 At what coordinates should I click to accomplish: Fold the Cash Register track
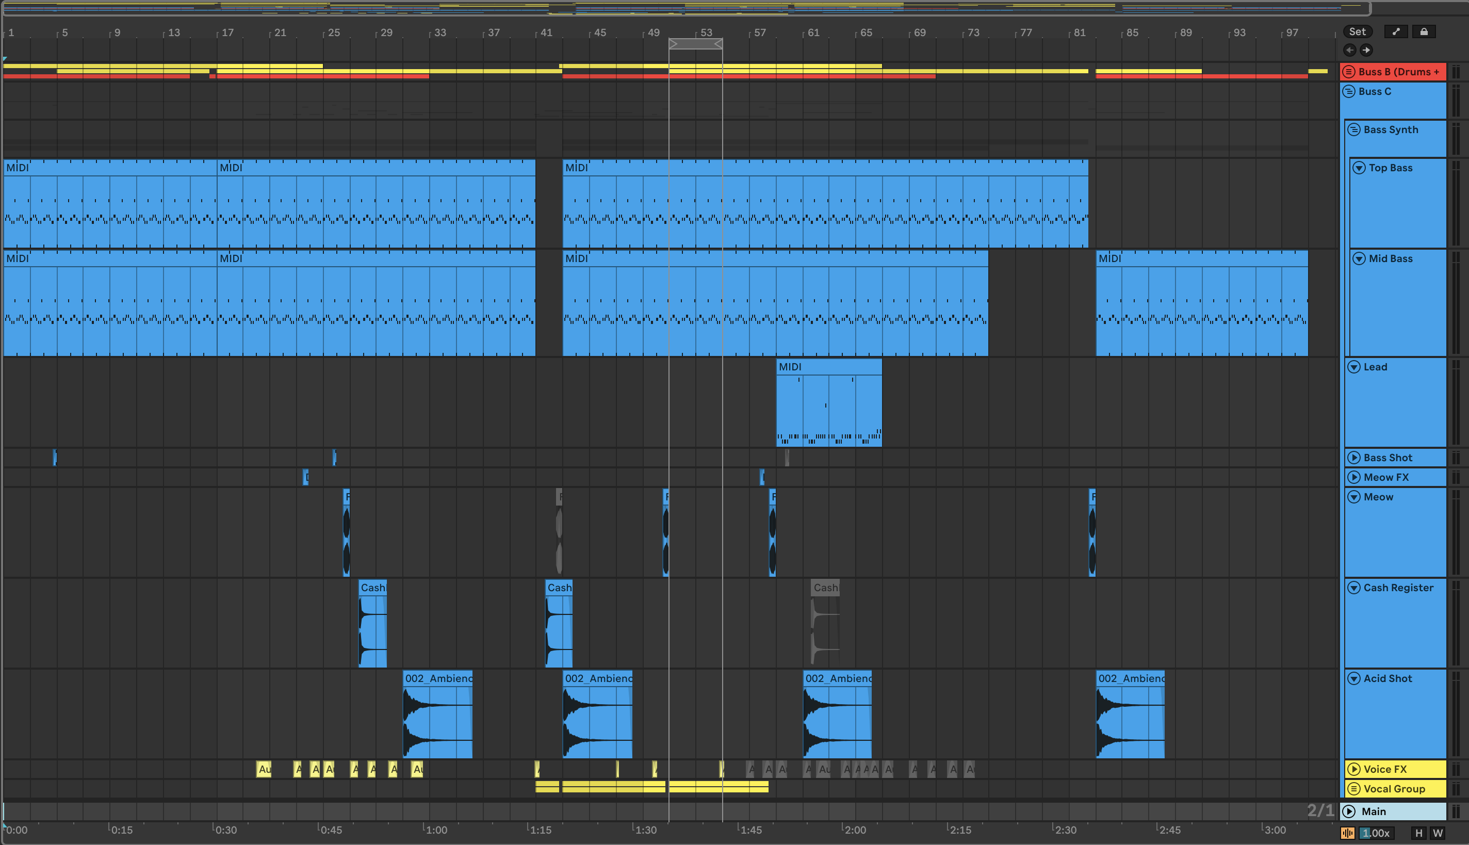coord(1354,587)
